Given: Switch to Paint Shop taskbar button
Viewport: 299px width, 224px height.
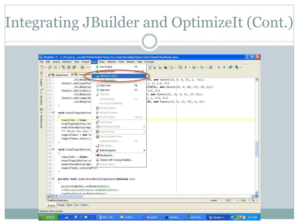Looking at the screenshot, I should point(195,217).
